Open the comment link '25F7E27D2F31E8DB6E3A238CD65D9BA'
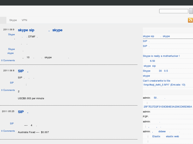The width and height of the screenshot is (193, 144). (x=168, y=107)
